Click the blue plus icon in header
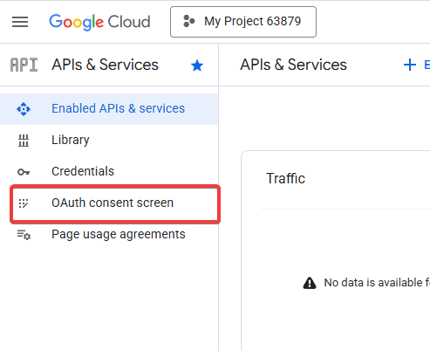Image resolution: width=430 pixels, height=351 pixels. 410,65
